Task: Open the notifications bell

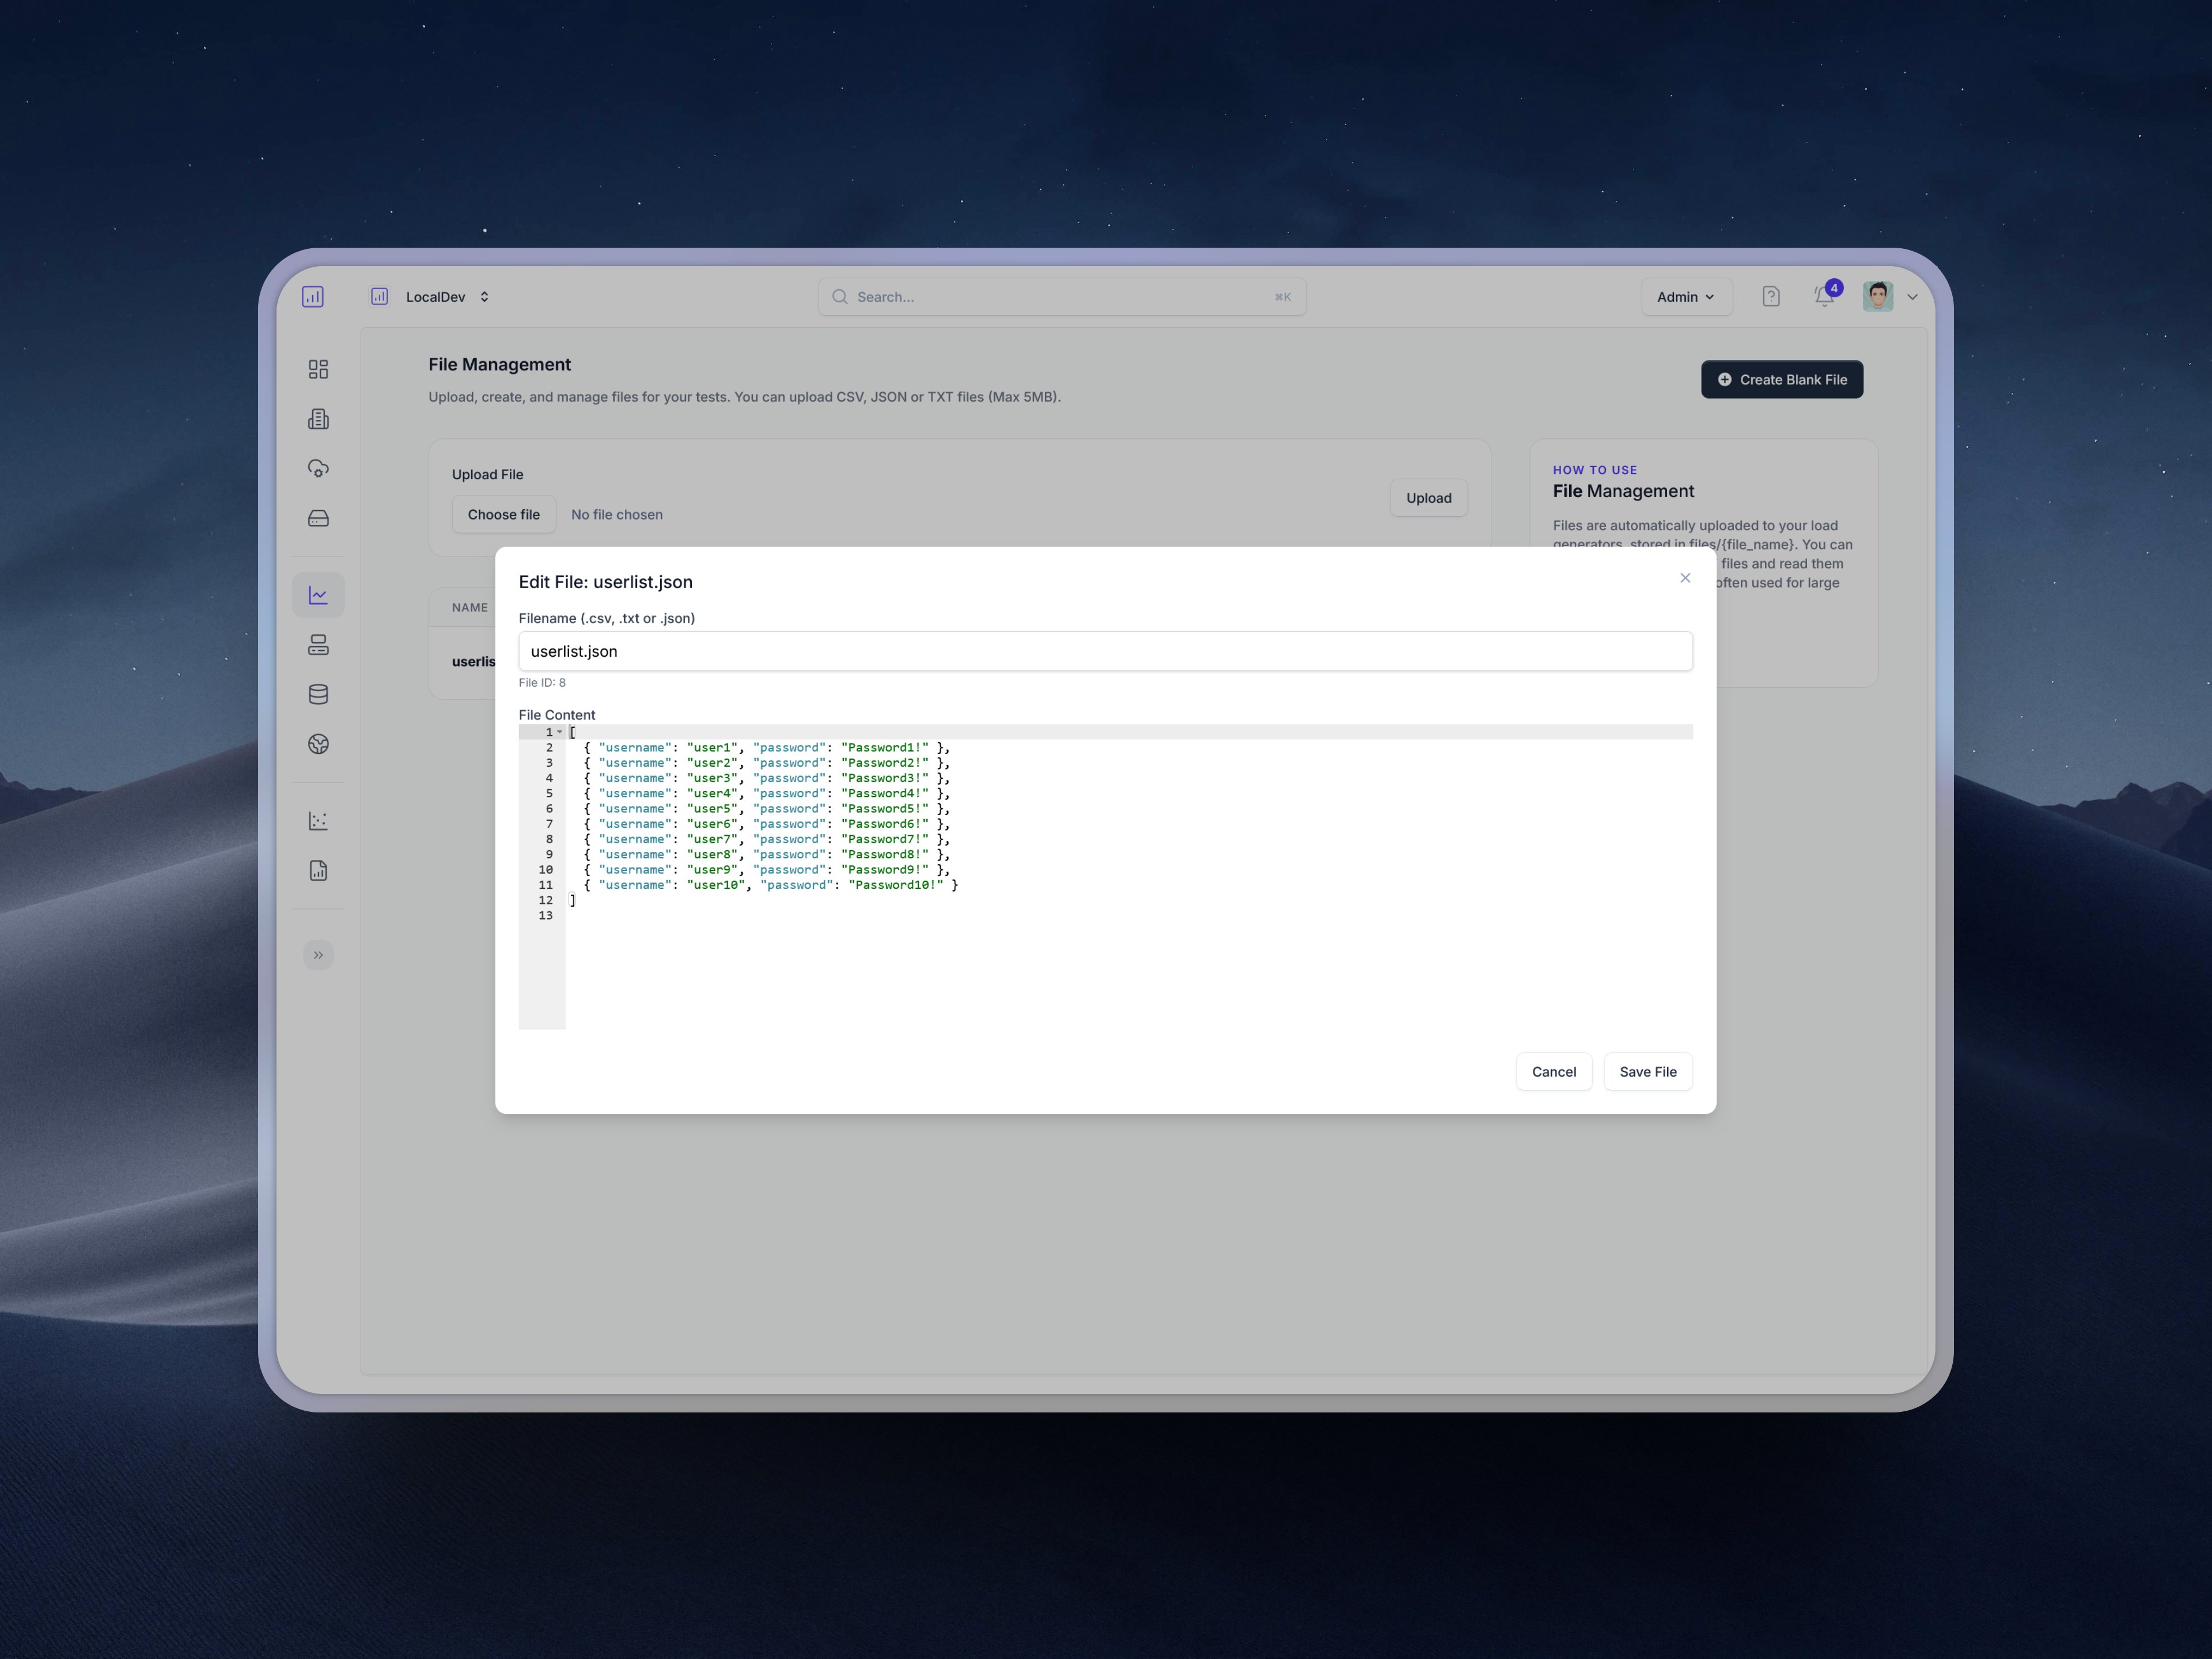Action: [1825, 296]
